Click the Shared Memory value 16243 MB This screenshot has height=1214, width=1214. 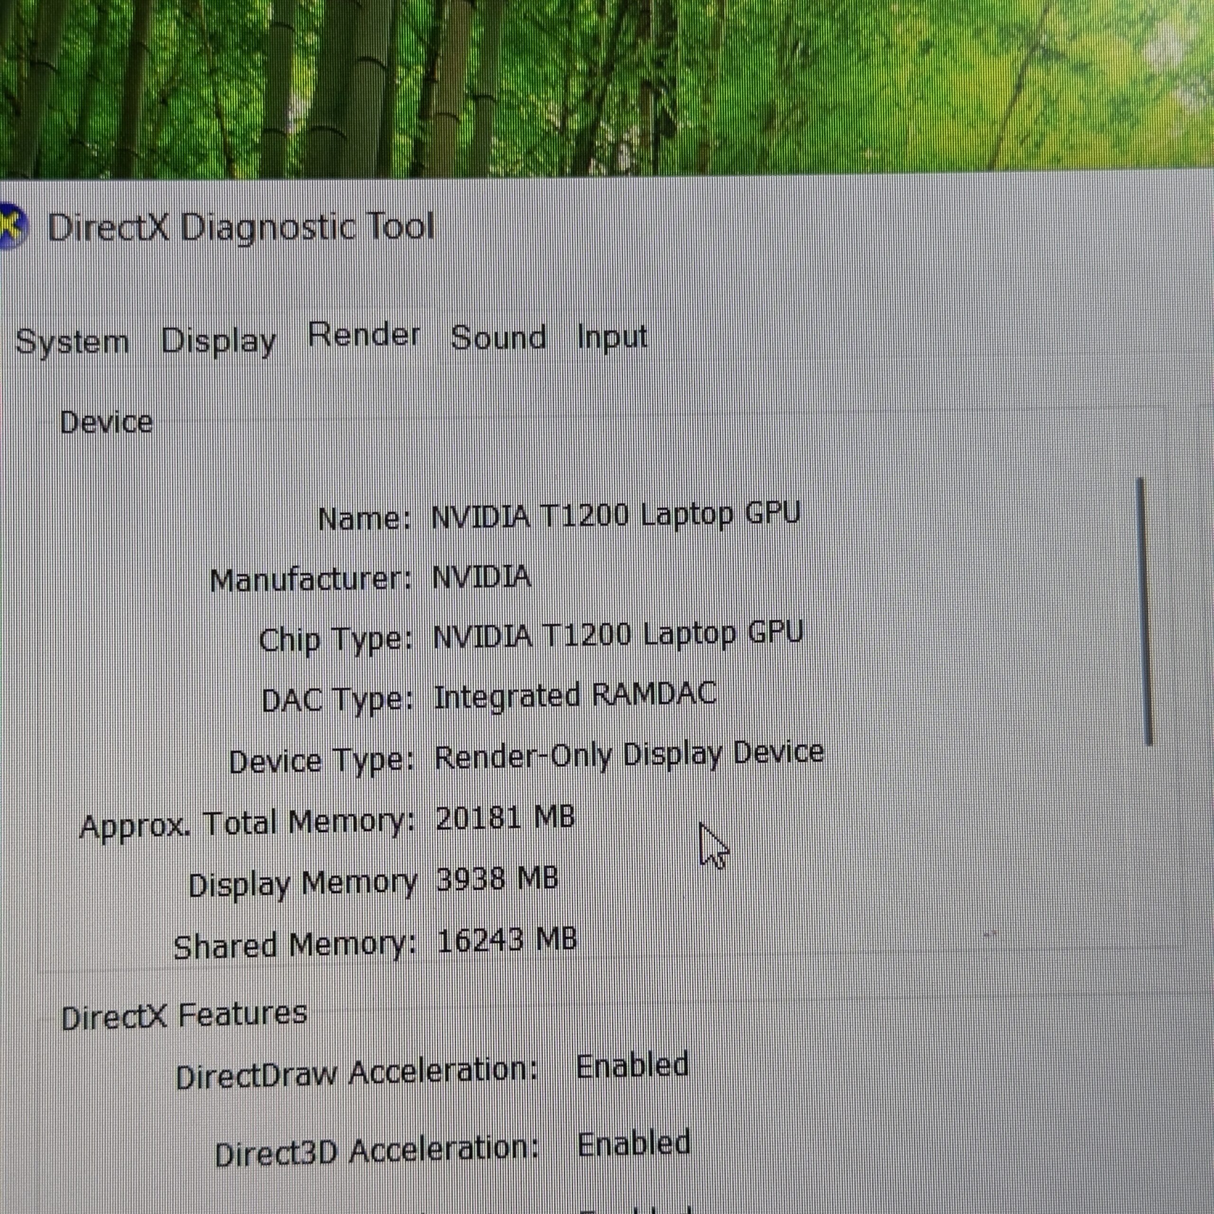point(506,939)
